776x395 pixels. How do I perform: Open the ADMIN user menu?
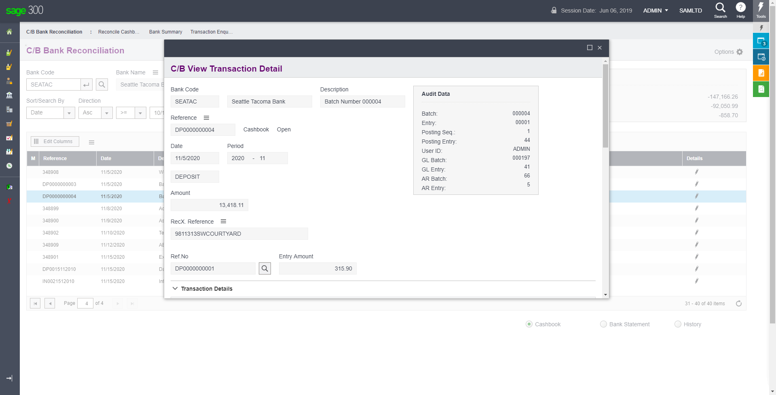[x=655, y=11]
